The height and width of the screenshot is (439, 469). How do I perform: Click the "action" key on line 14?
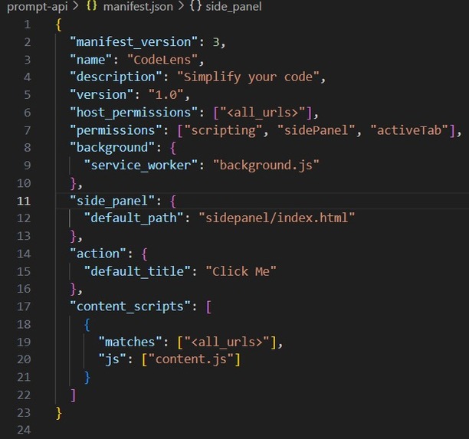tap(98, 254)
